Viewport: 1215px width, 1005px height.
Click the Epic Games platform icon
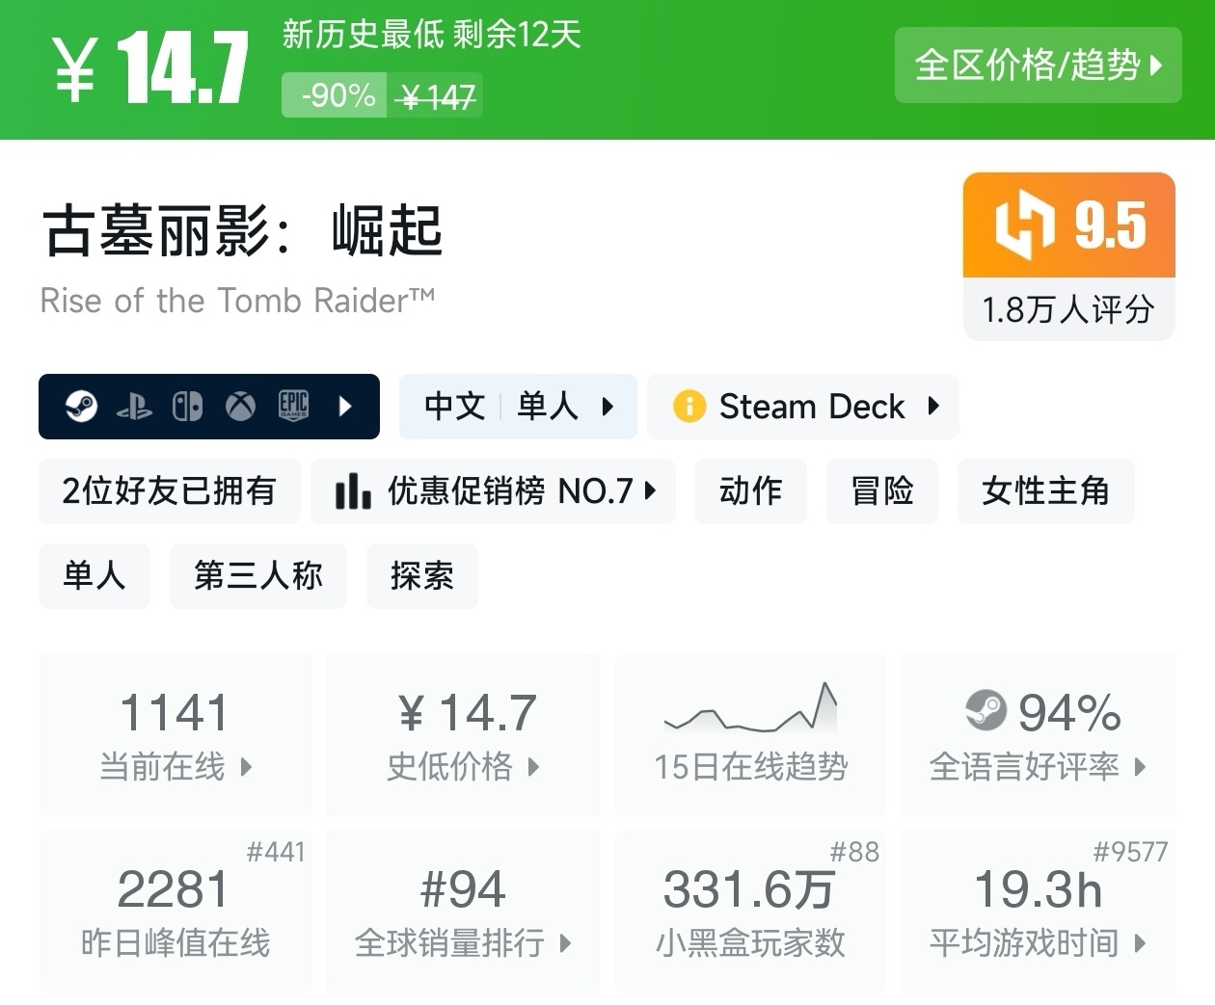293,407
